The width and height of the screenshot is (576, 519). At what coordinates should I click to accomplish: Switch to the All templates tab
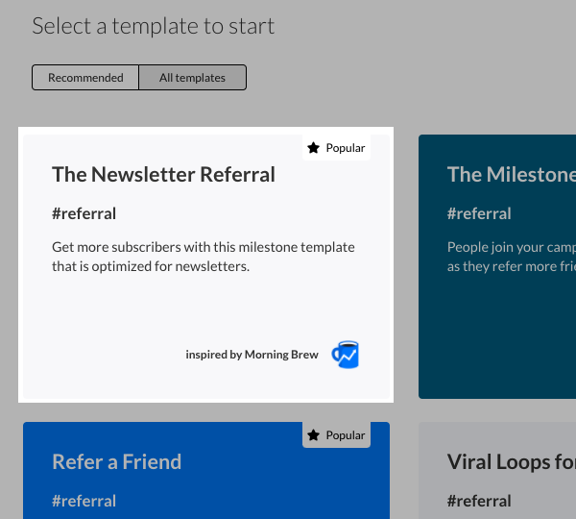[x=192, y=78]
